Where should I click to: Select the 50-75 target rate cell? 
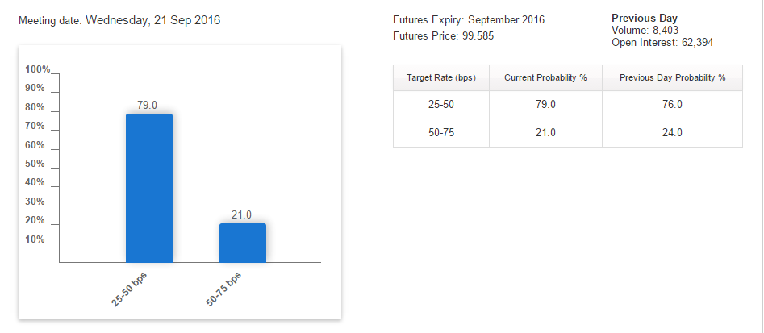[x=441, y=133]
